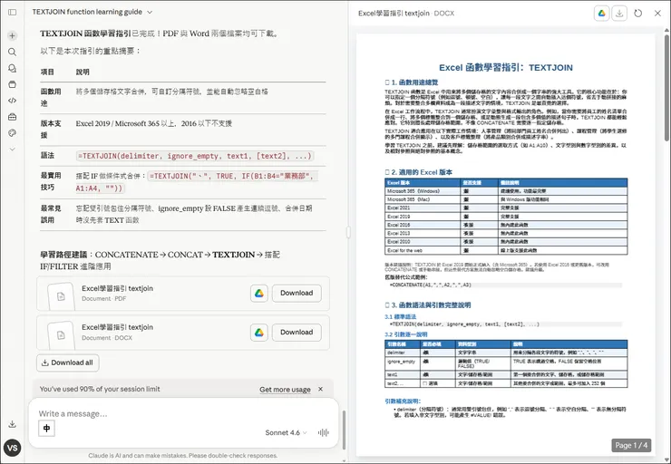Click the 函數用途 row label

(51, 98)
